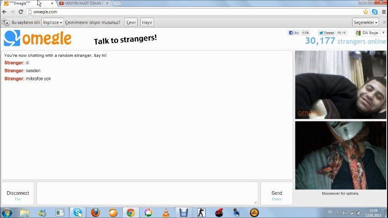Open the network icon in system tray
This screenshot has width=388, height=218.
[x=351, y=213]
